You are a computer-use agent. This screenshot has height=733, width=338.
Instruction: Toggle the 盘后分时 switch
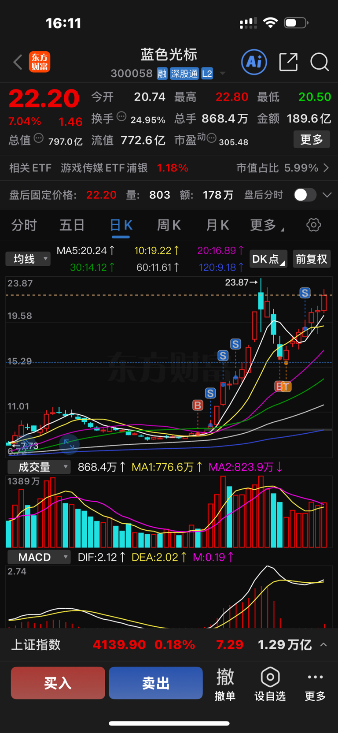click(x=305, y=195)
